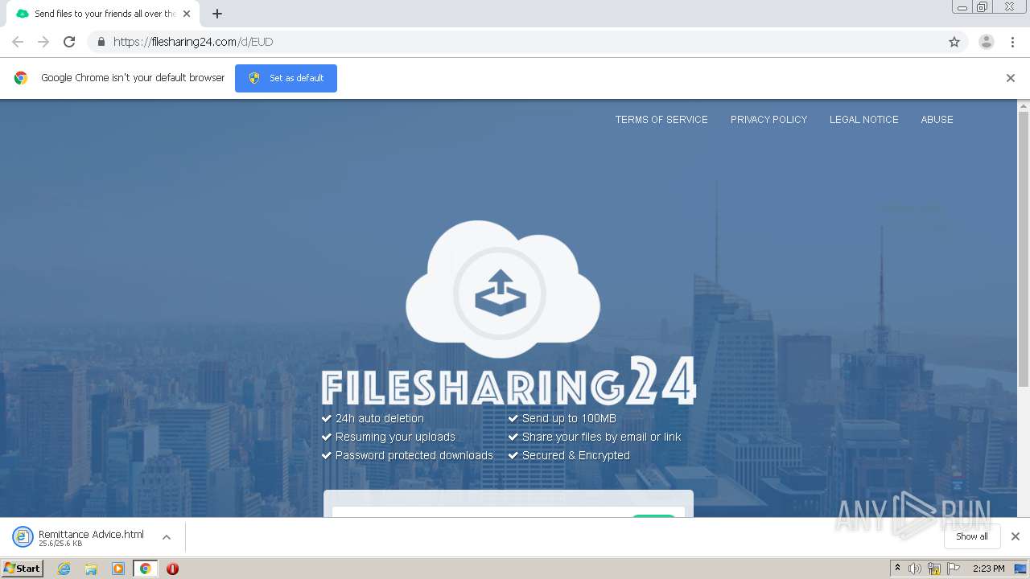Open Chrome's three-dot menu

coord(1012,42)
